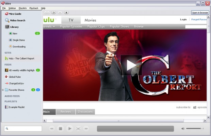Click green 4 badge on Favorite Shows
This screenshot has width=211, height=136.
[x=33, y=90]
